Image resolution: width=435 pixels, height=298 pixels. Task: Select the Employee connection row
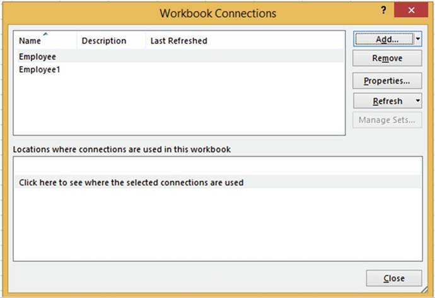click(38, 57)
